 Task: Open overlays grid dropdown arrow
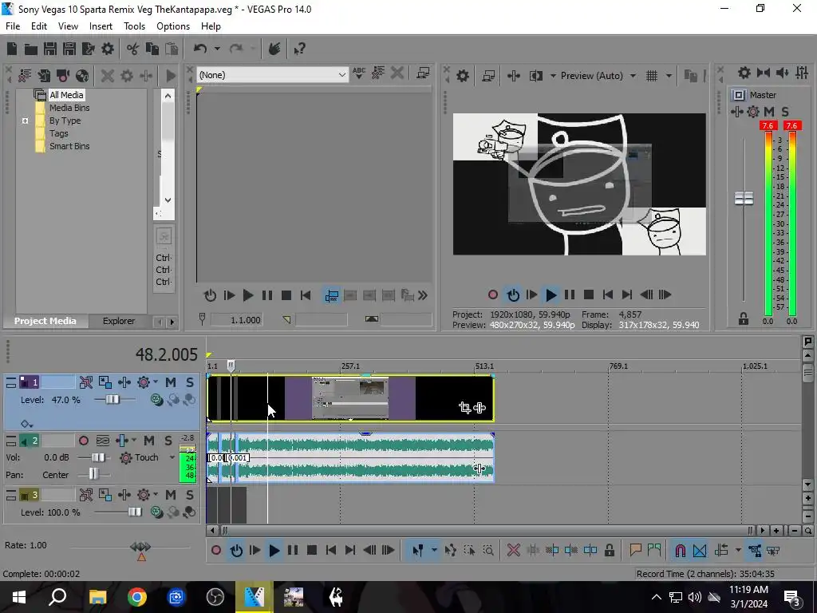tap(669, 76)
